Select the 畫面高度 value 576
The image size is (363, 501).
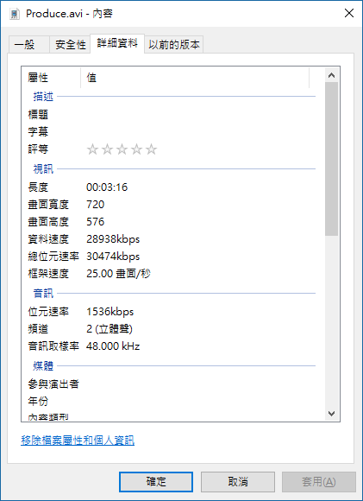[x=96, y=221]
